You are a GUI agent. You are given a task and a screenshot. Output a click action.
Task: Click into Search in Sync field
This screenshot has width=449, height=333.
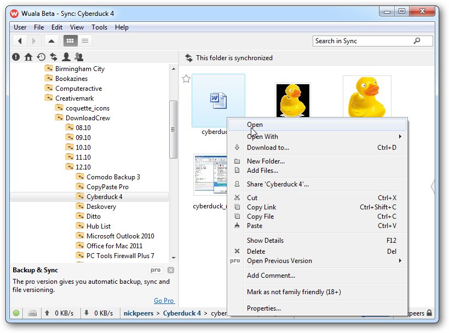[372, 41]
